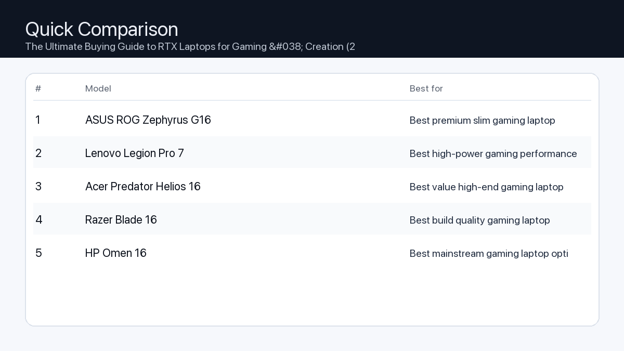The width and height of the screenshot is (624, 351).
Task: Click "Best build quality gaming laptop" description
Action: [x=479, y=220]
